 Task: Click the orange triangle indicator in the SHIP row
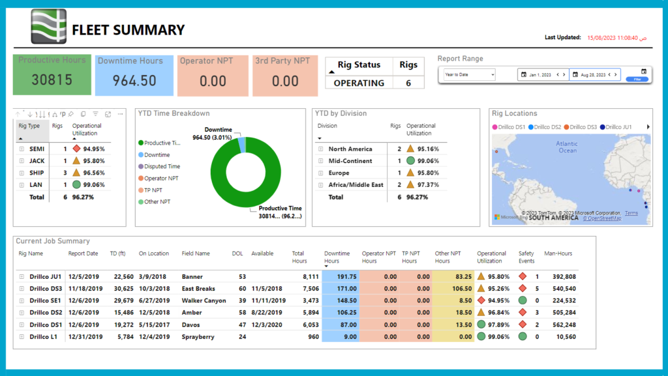(76, 172)
